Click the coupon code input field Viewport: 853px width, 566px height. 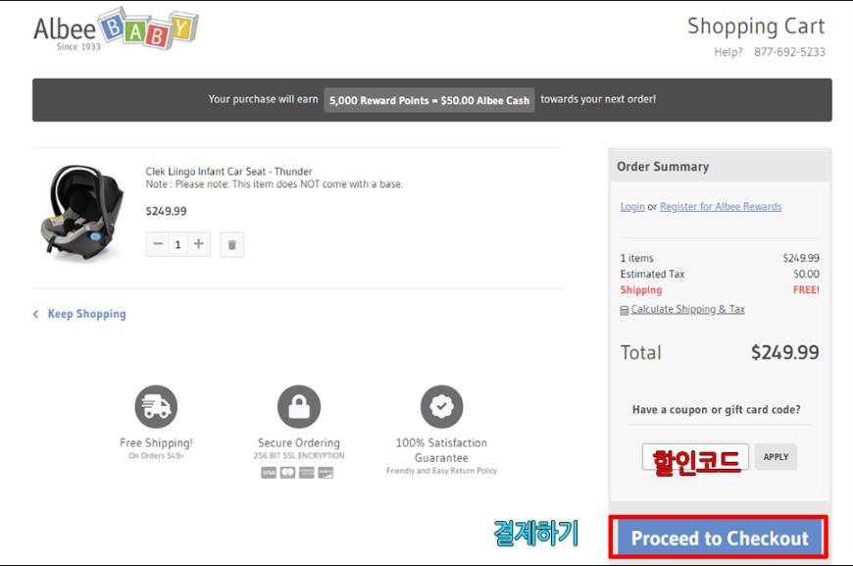695,457
